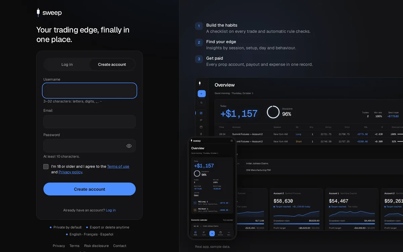Click the Discipline ring on phone preview
The height and width of the screenshot is (252, 403).
pyautogui.click(x=197, y=173)
